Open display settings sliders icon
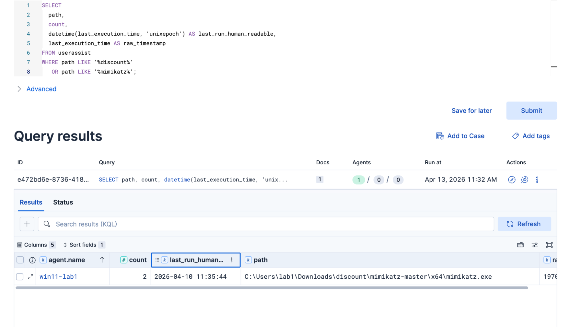This screenshot has width=570, height=327. pos(535,245)
